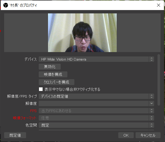Click the vertical scrollbar of the properties list
The image size is (165, 142).
pos(159,80)
